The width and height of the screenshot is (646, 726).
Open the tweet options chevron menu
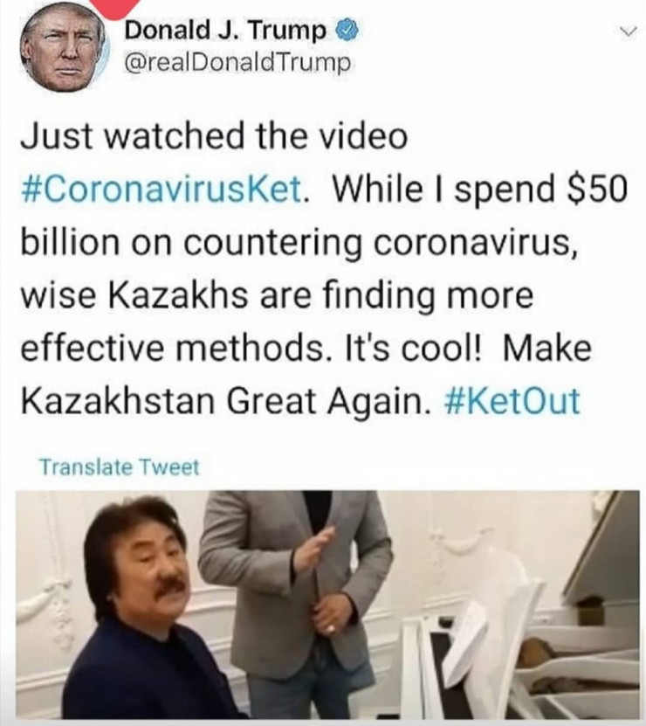tap(627, 32)
